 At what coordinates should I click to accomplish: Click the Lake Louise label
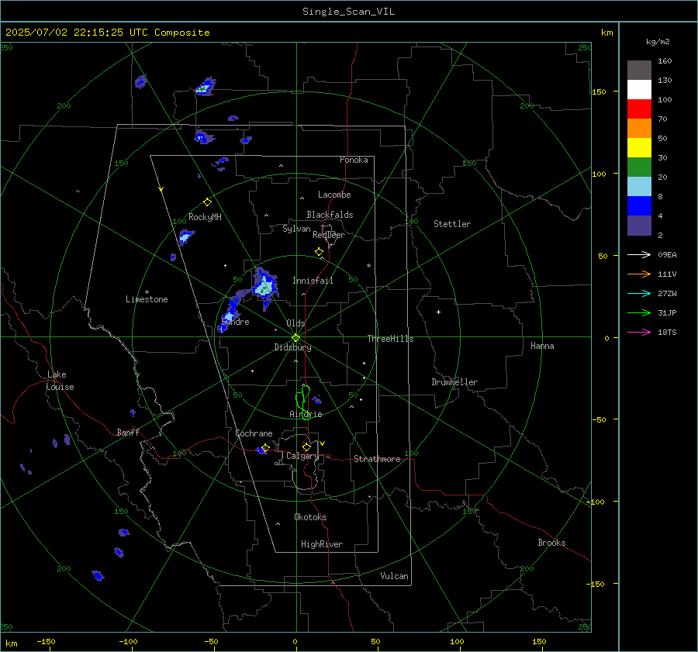60,381
